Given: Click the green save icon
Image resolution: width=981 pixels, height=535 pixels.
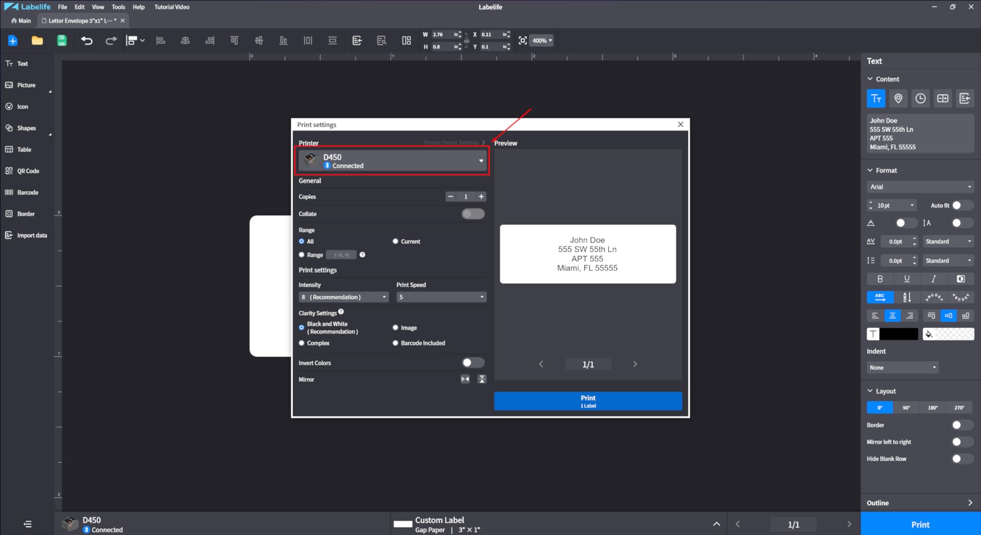Looking at the screenshot, I should pyautogui.click(x=62, y=40).
